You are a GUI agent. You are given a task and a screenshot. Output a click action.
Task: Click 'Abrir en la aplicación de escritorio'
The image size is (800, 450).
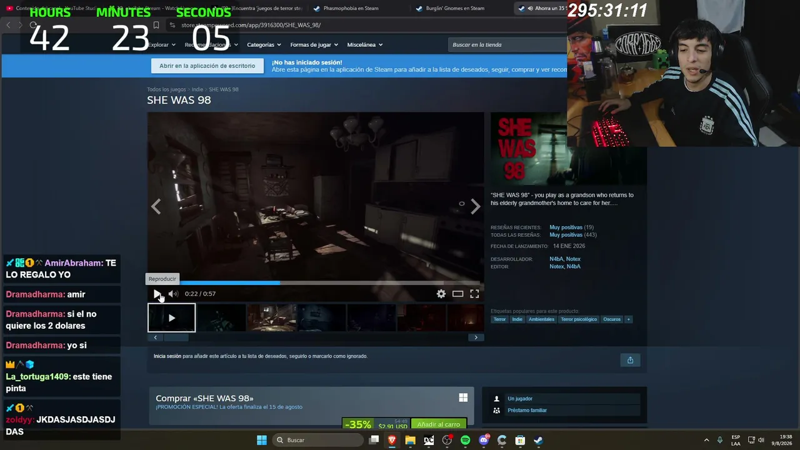(x=207, y=66)
